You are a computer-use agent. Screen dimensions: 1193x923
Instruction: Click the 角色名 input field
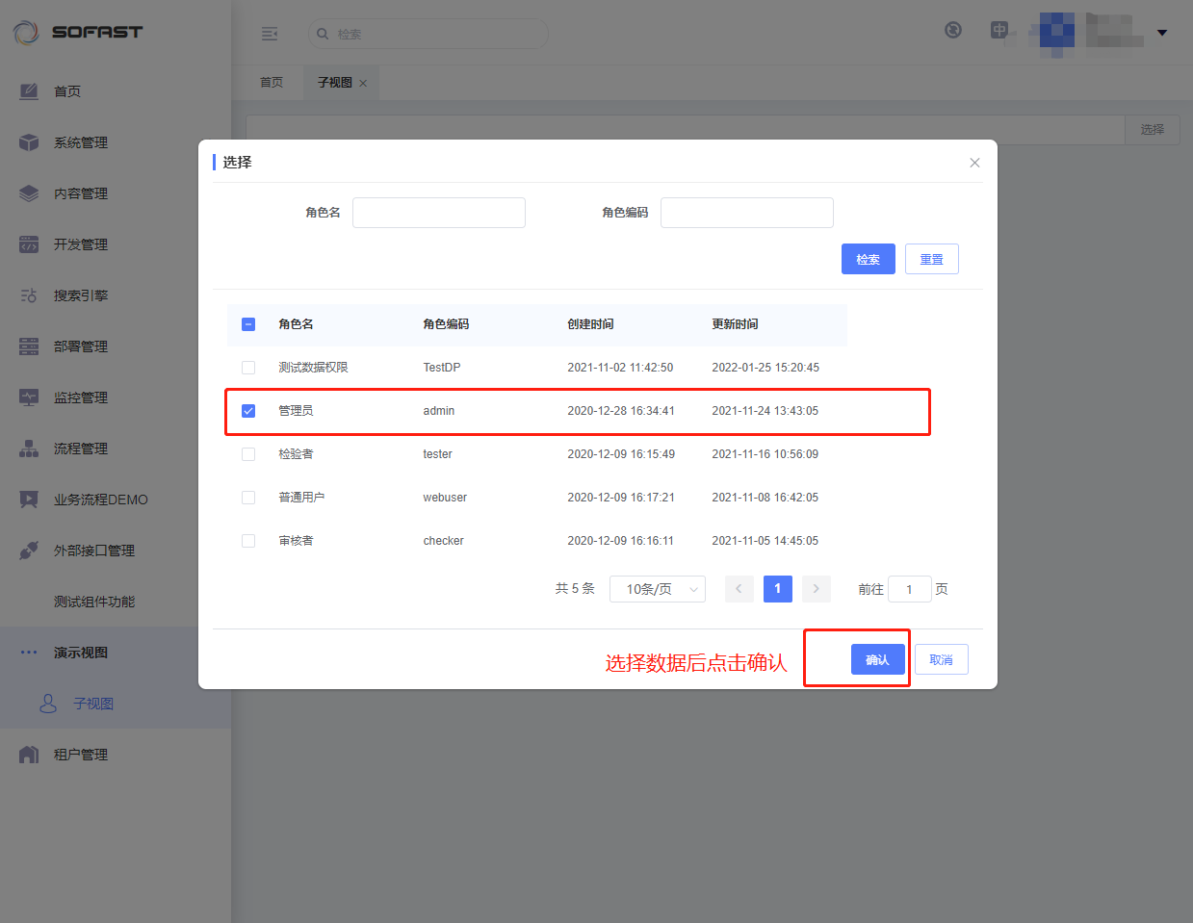438,213
